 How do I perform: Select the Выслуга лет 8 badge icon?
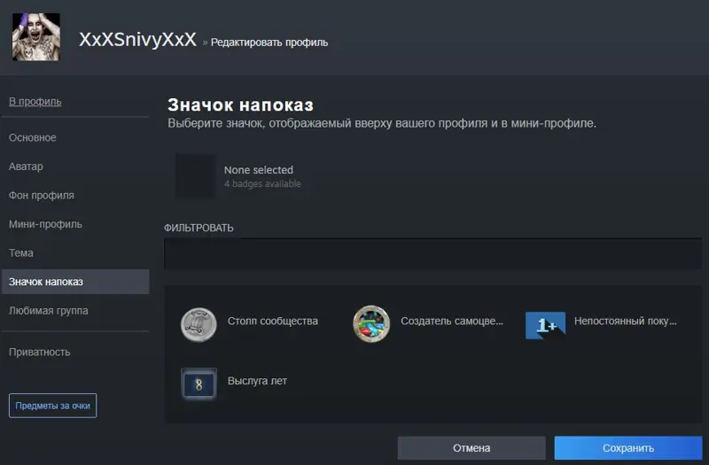(199, 384)
